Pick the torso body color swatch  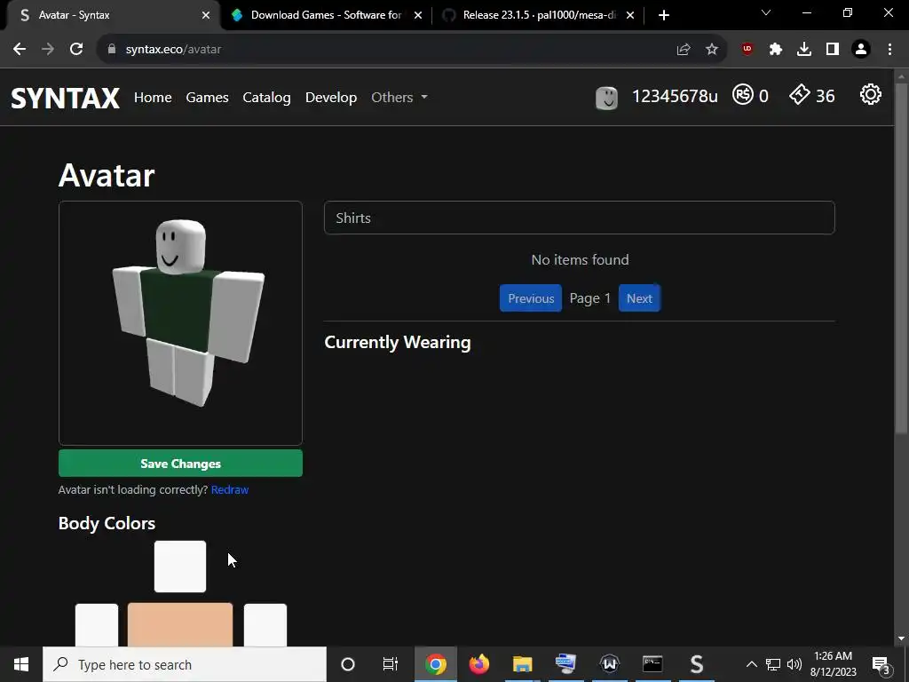tap(180, 624)
